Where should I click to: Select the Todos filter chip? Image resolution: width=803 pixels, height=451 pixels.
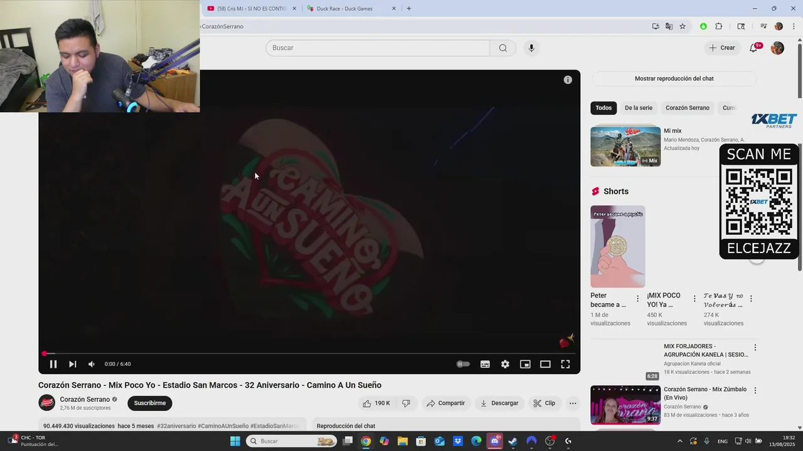point(604,108)
